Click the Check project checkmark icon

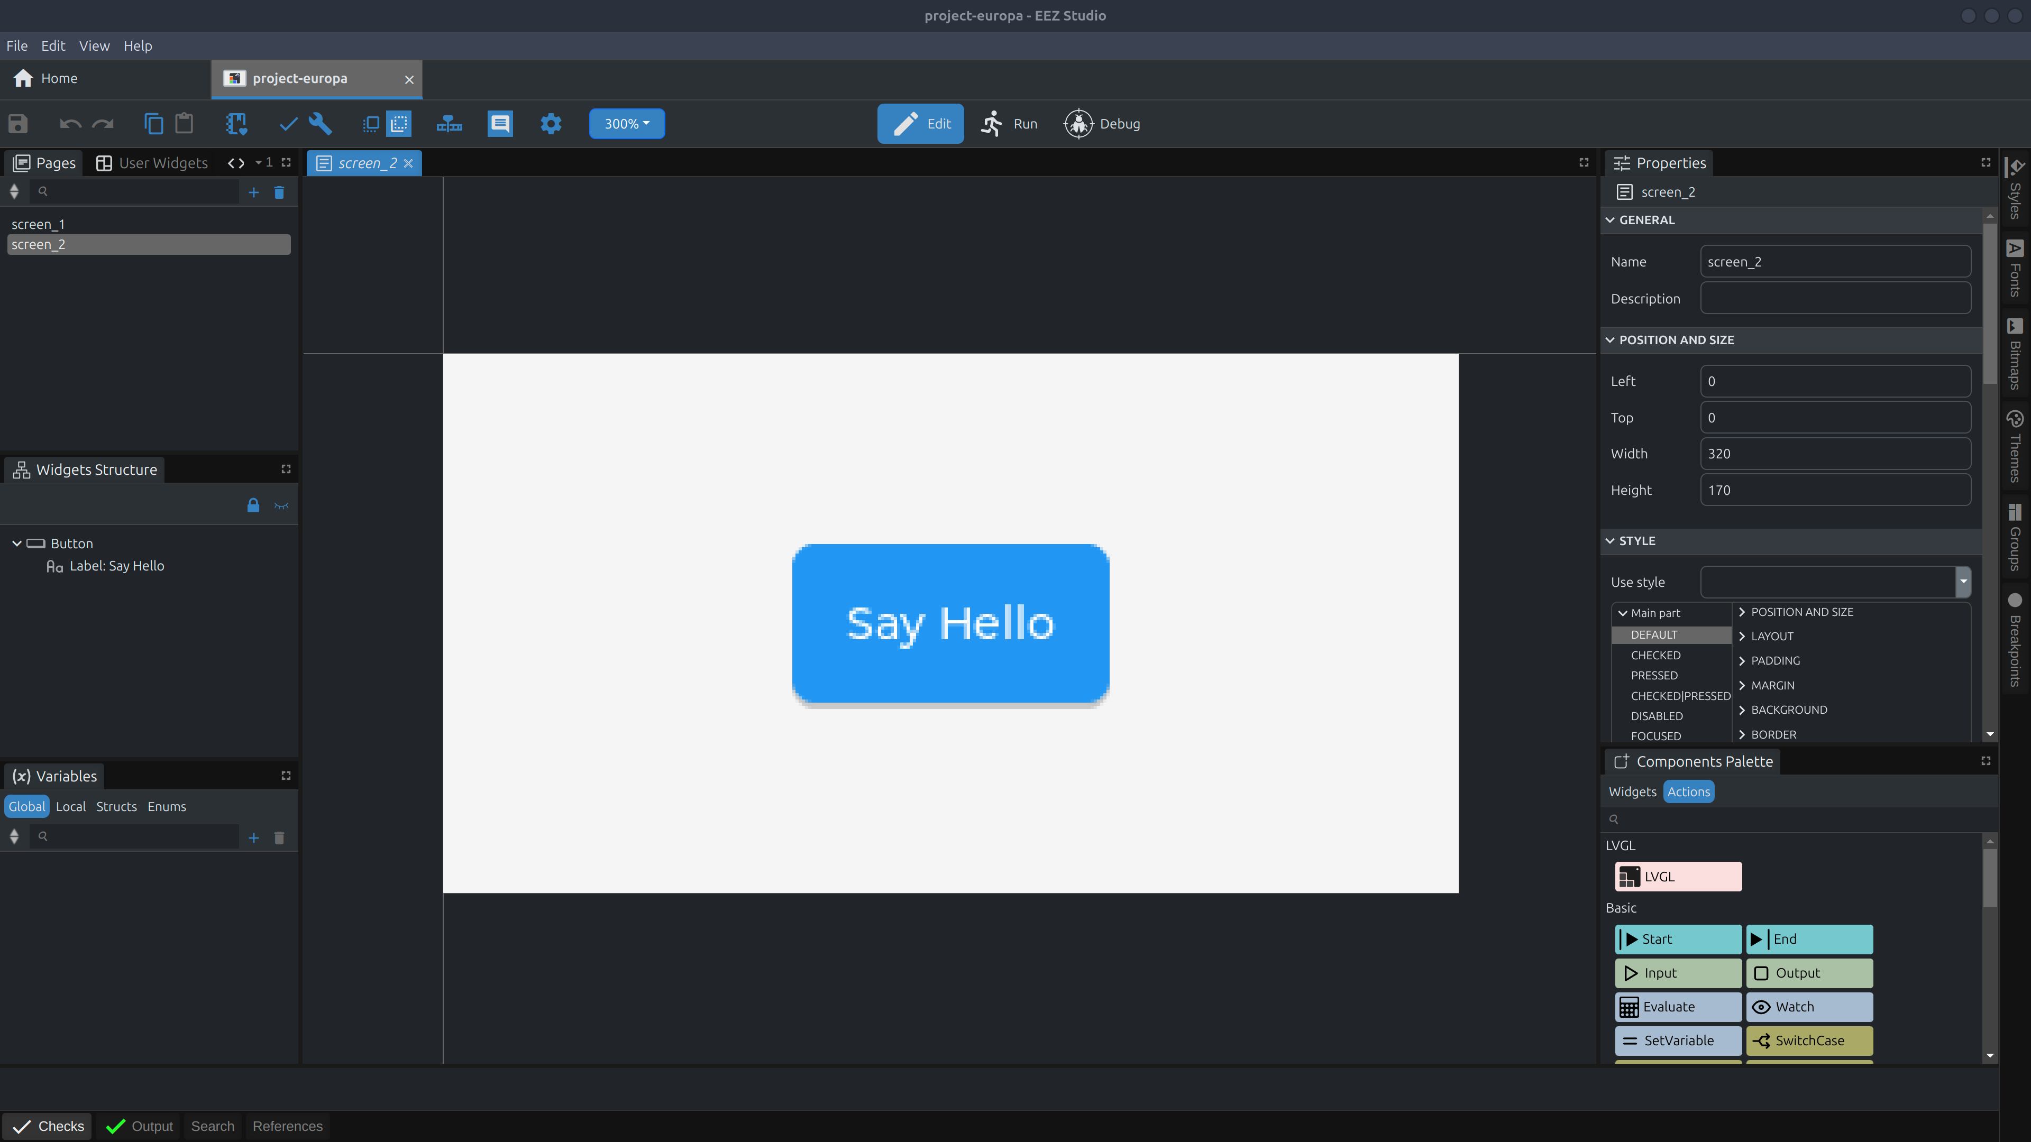(x=289, y=124)
